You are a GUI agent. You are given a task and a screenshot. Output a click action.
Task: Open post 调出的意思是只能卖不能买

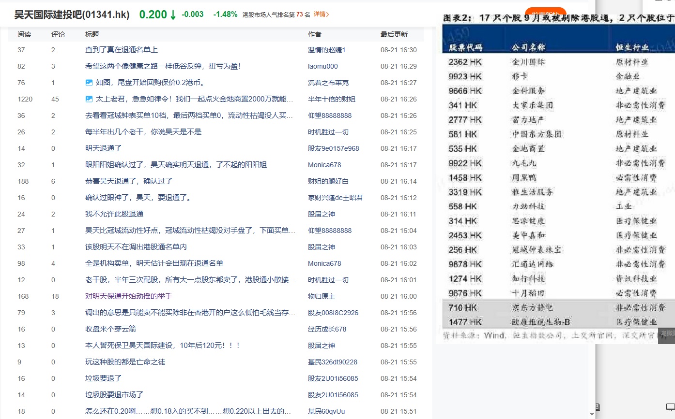pos(190,313)
